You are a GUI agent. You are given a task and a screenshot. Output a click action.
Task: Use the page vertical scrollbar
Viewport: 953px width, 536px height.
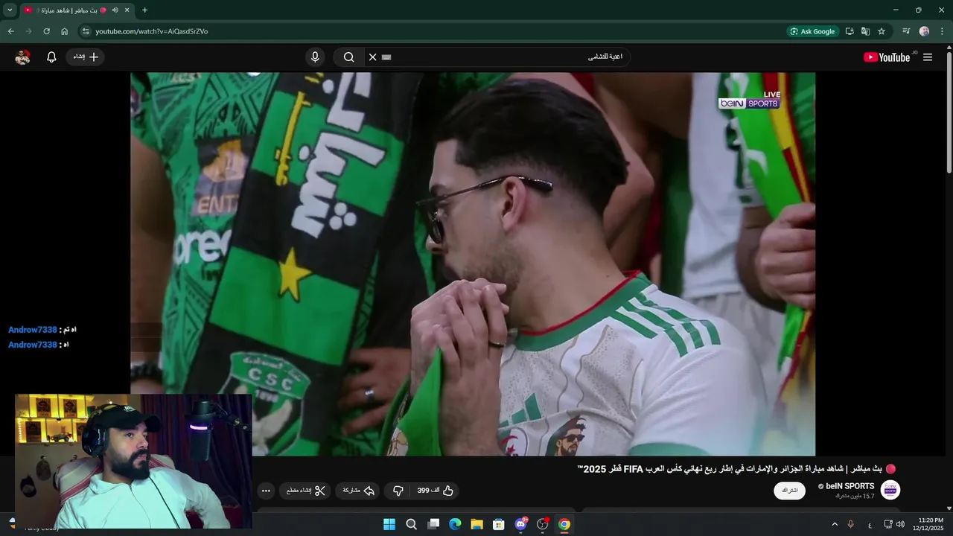[949, 112]
